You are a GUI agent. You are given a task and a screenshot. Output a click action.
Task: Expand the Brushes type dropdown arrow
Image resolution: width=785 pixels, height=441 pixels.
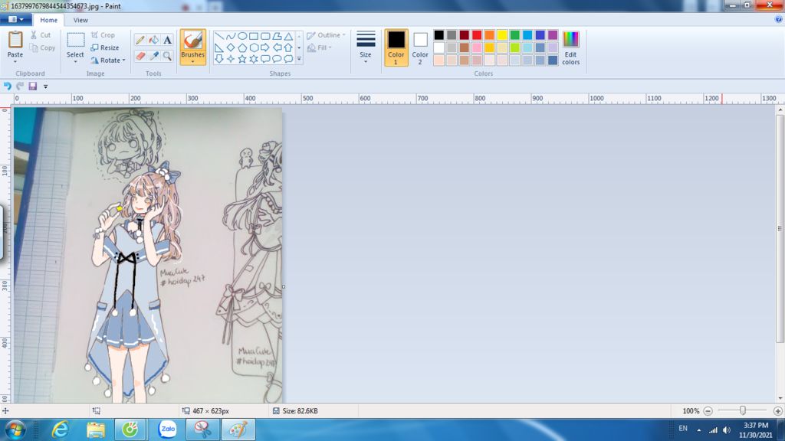(192, 61)
